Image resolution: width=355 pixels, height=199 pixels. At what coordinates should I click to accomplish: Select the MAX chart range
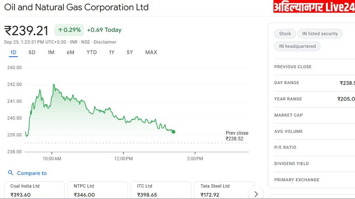tap(151, 53)
